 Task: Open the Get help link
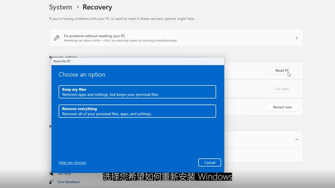tap(64, 174)
